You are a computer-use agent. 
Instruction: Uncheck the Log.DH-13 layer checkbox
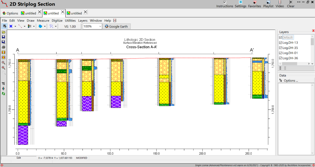click(x=280, y=43)
